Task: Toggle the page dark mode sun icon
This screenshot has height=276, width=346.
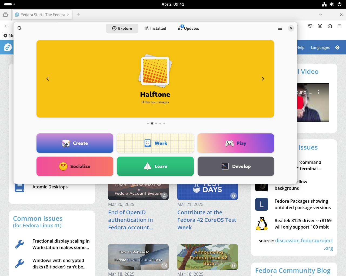Action: click(x=337, y=47)
